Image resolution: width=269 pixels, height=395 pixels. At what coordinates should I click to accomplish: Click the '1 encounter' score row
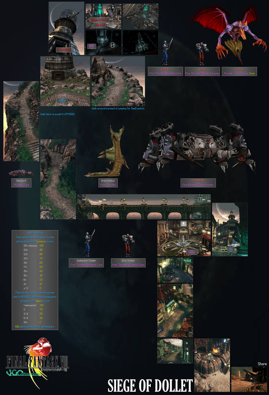(x=34, y=305)
